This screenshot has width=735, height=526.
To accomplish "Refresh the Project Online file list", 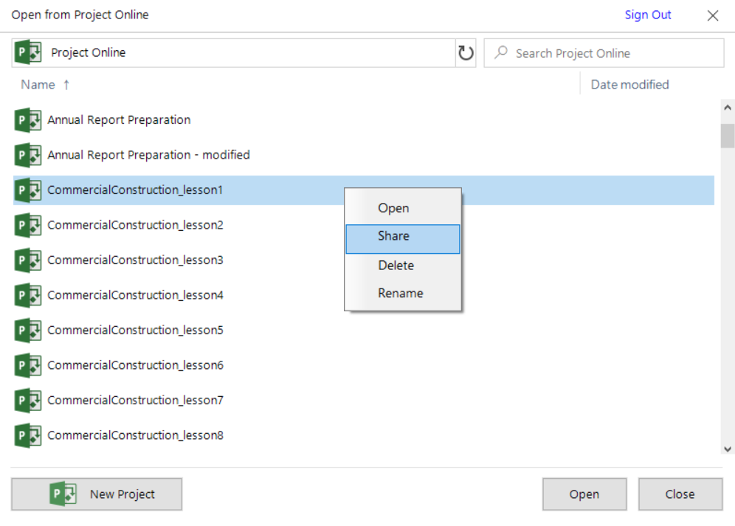I will (466, 53).
